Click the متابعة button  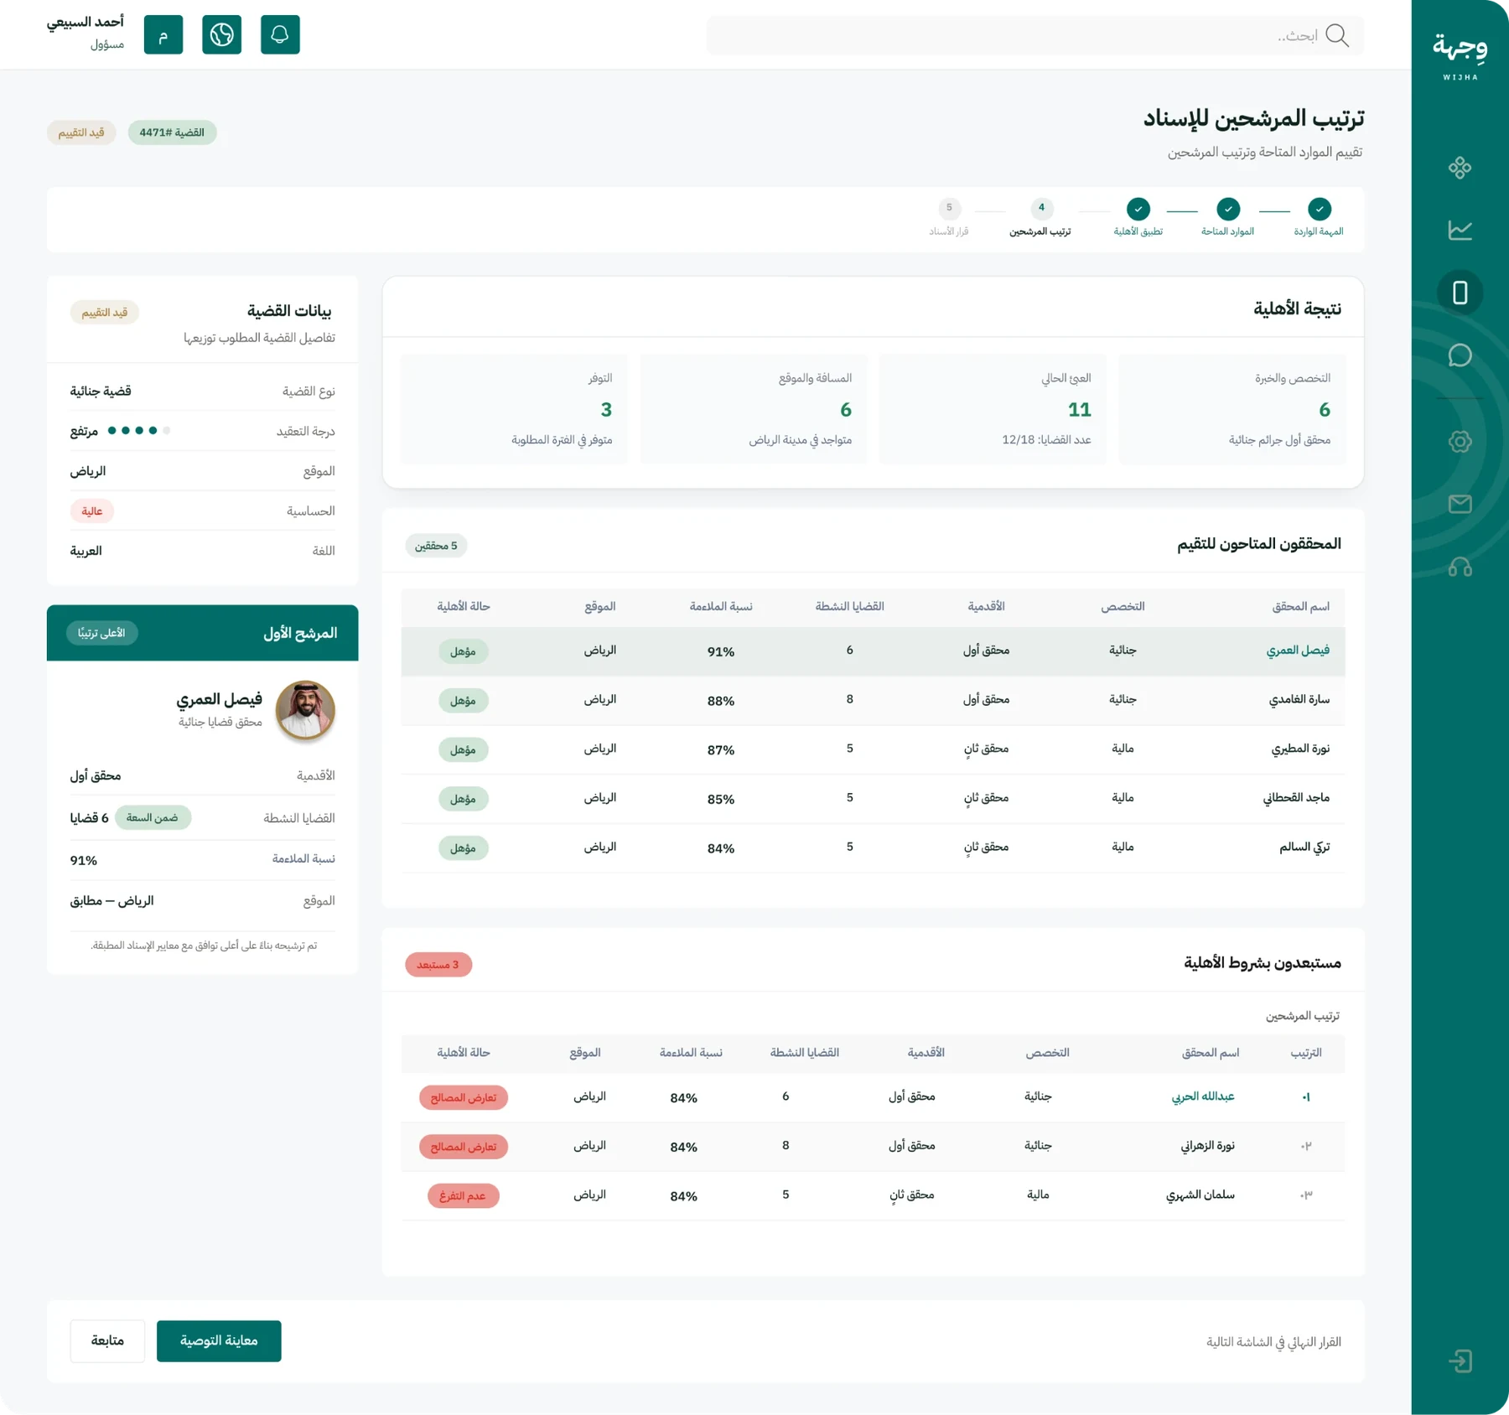pyautogui.click(x=107, y=1340)
